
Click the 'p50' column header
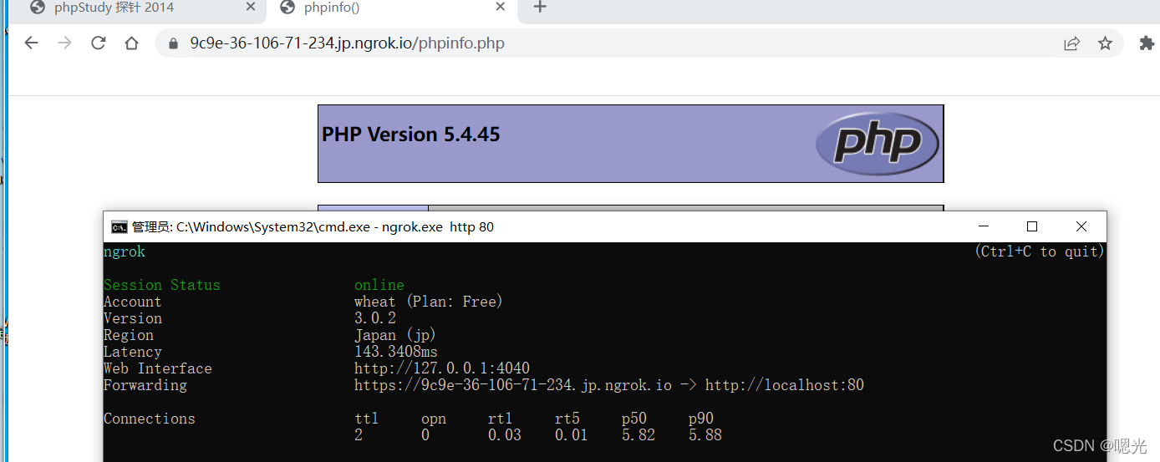(x=634, y=419)
